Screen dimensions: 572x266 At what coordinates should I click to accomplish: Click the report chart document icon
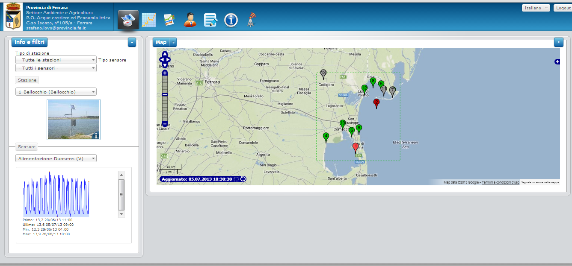click(169, 20)
